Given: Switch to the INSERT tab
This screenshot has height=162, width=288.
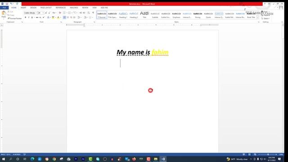Looking at the screenshot, I should [x=23, y=8].
